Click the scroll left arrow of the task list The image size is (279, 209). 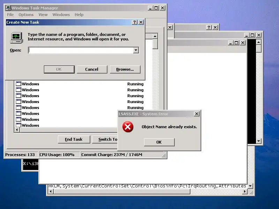point(17,130)
